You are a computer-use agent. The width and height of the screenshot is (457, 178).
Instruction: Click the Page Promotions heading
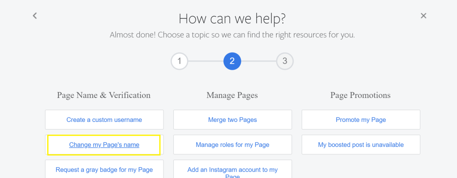coord(360,95)
